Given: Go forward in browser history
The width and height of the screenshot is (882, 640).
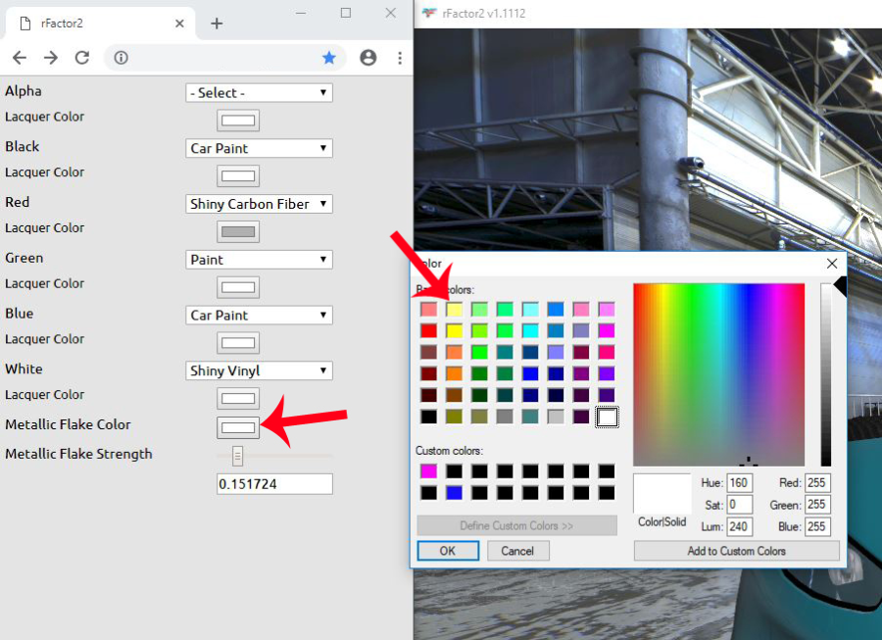Looking at the screenshot, I should coord(51,58).
